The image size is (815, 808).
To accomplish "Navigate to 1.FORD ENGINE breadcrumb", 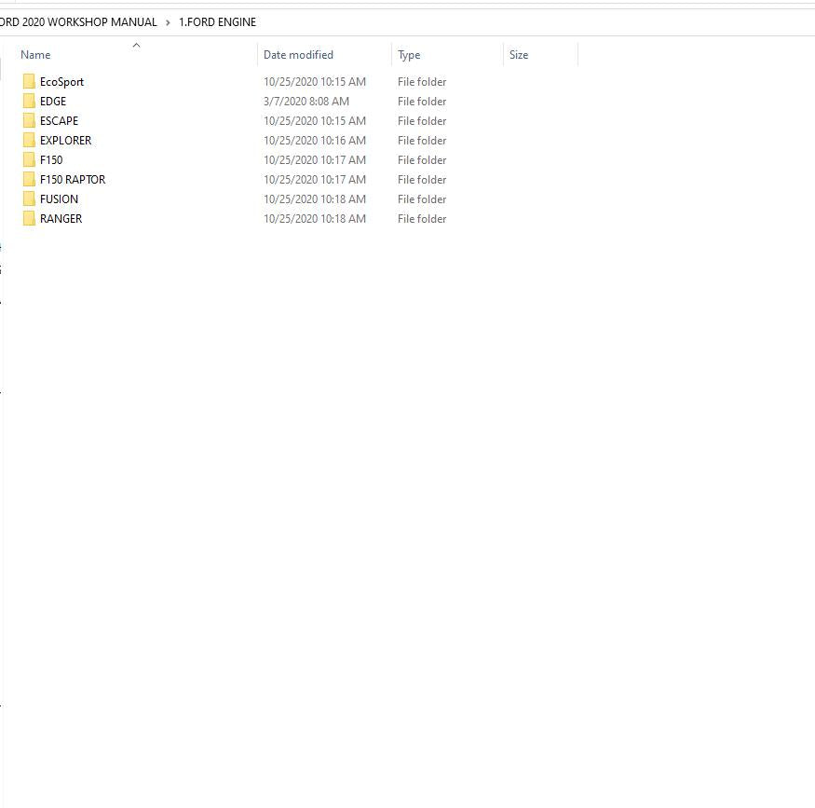I will pyautogui.click(x=217, y=22).
